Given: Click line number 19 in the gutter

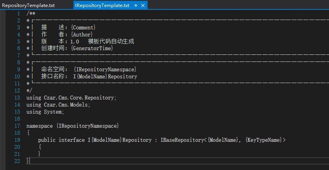Looking at the screenshot, I should (x=17, y=140).
